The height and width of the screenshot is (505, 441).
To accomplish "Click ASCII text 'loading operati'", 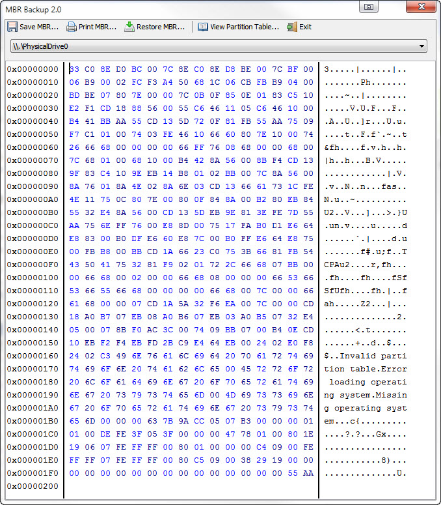I will tap(368, 382).
